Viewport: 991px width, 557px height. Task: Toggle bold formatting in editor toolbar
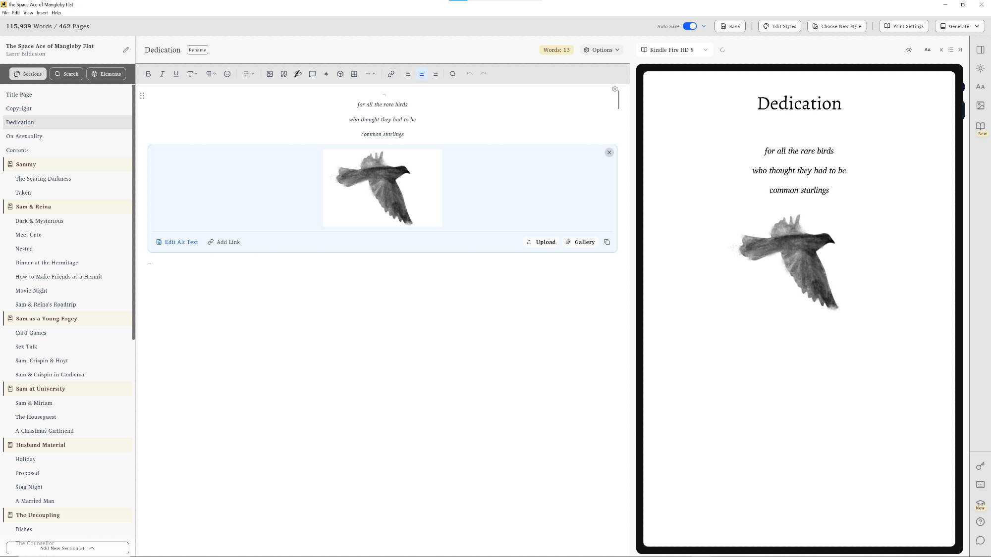tap(148, 74)
